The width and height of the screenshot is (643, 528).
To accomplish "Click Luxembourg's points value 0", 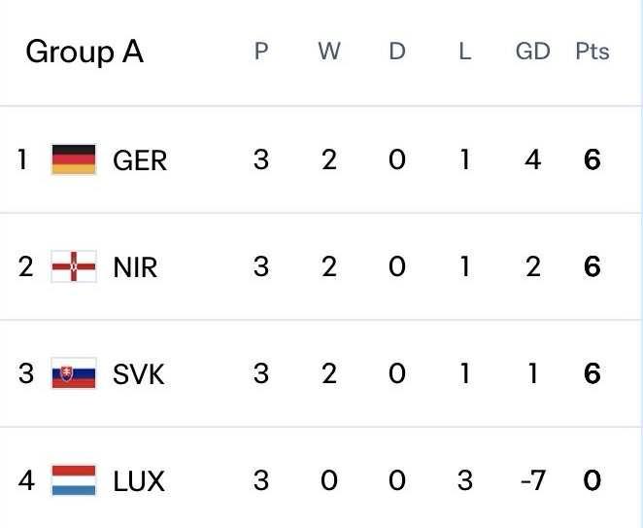I will [x=592, y=480].
